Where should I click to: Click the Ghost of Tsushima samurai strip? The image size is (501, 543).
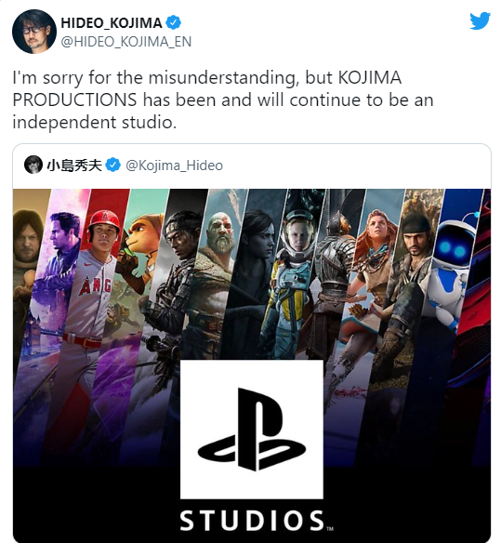tap(175, 277)
